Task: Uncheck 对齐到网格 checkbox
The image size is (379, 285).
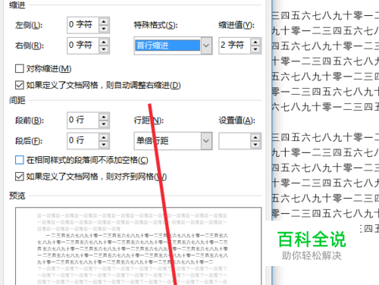Action: pos(20,177)
